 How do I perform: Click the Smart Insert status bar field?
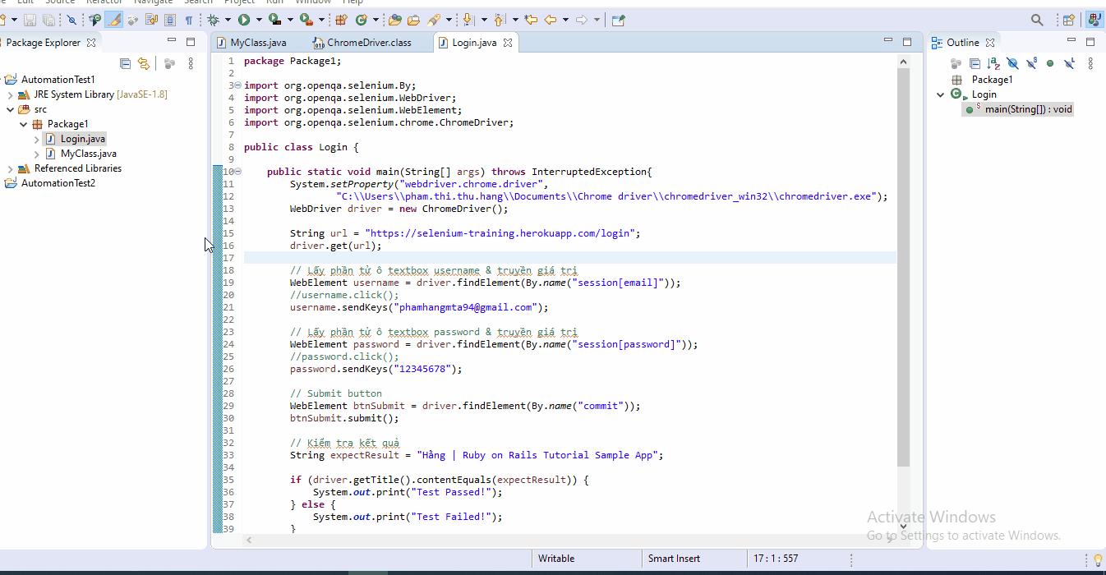(674, 559)
